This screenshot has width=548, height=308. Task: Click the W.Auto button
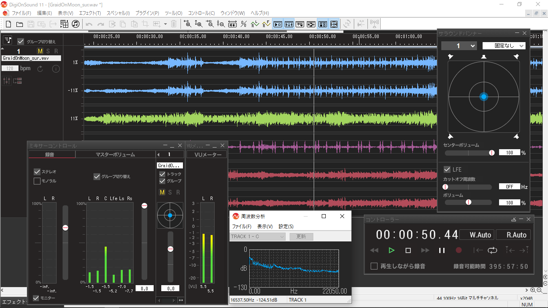(476, 235)
